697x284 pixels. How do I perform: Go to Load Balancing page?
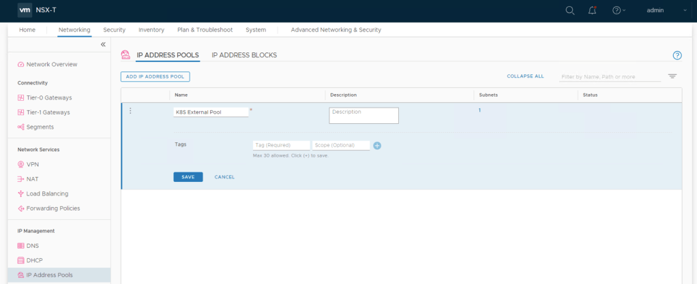[x=47, y=193]
